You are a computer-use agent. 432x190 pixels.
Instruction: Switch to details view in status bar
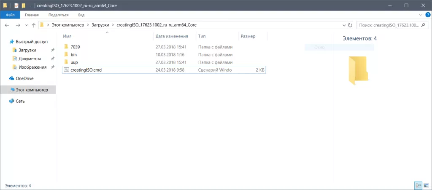(x=418, y=186)
